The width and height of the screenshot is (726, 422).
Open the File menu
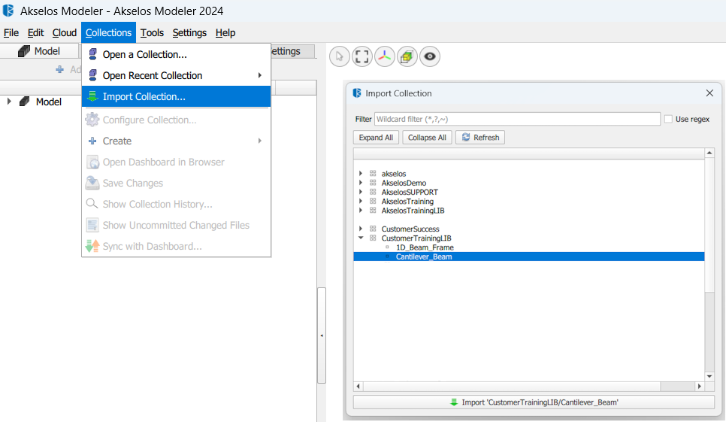coord(11,33)
